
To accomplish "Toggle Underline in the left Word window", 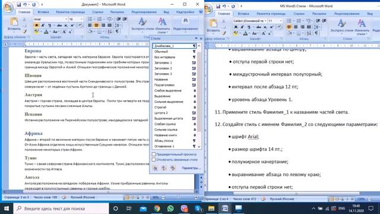I will click(x=49, y=26).
